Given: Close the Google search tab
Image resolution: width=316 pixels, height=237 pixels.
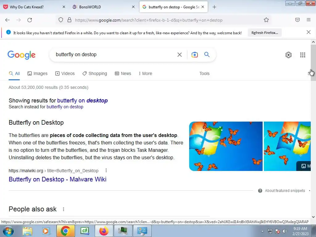Looking at the screenshot, I should tap(203, 7).
